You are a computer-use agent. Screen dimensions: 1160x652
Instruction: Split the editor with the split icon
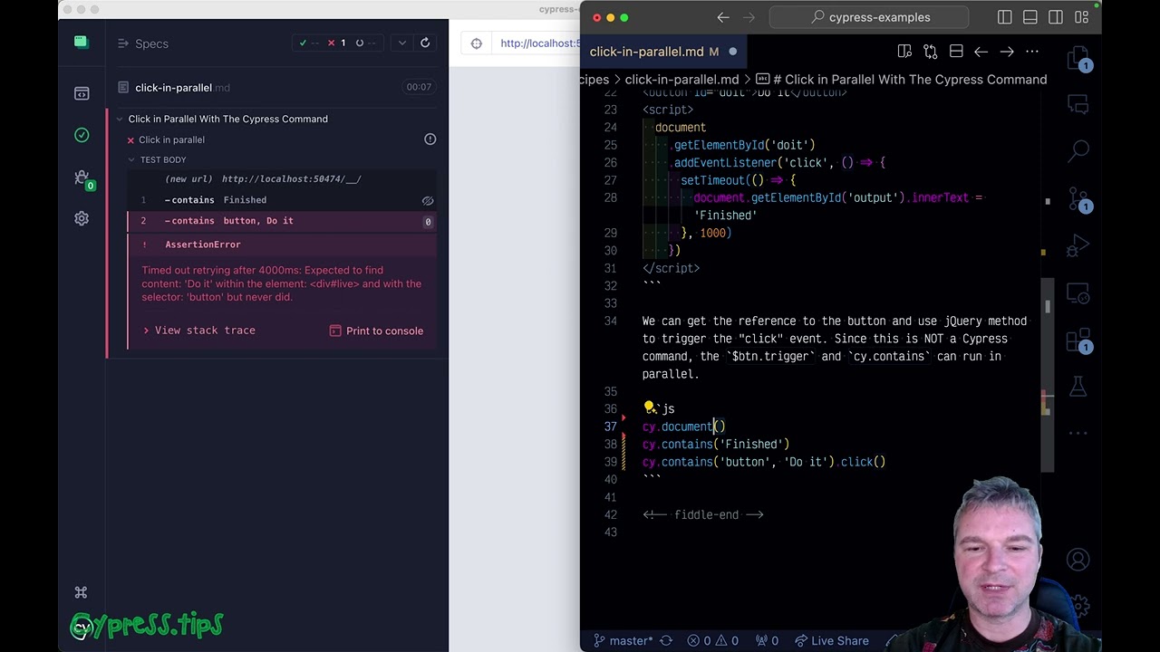tap(956, 52)
